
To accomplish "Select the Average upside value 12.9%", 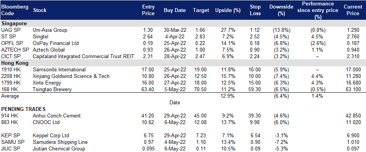I will pos(227,96).
